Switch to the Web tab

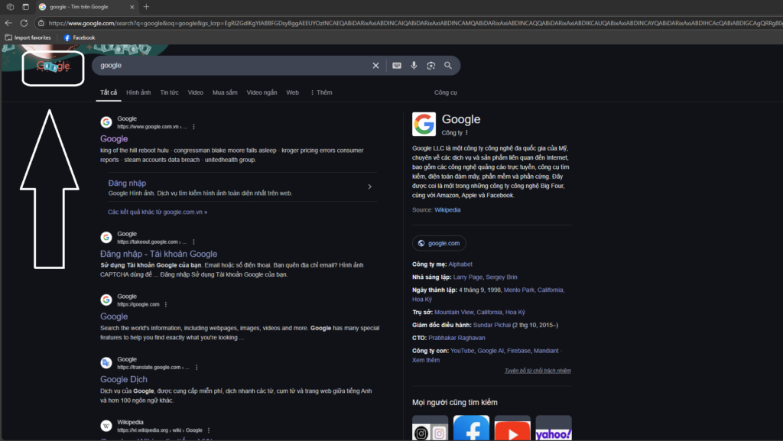click(293, 92)
